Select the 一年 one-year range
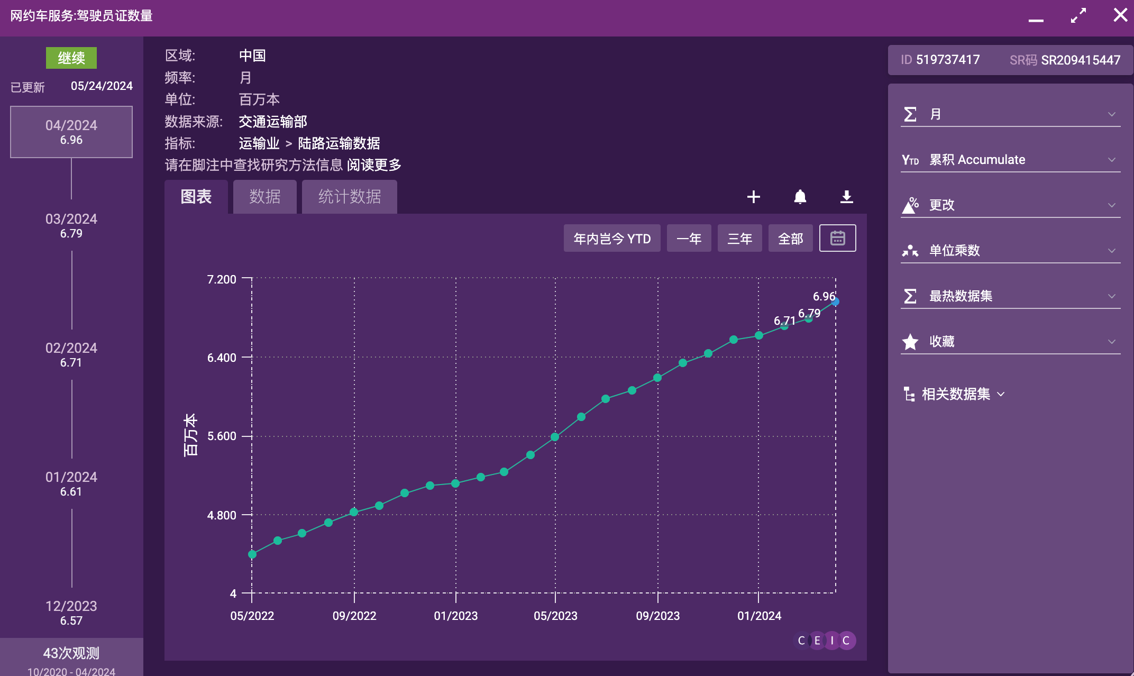Screen dimensions: 1134x676 (689, 239)
